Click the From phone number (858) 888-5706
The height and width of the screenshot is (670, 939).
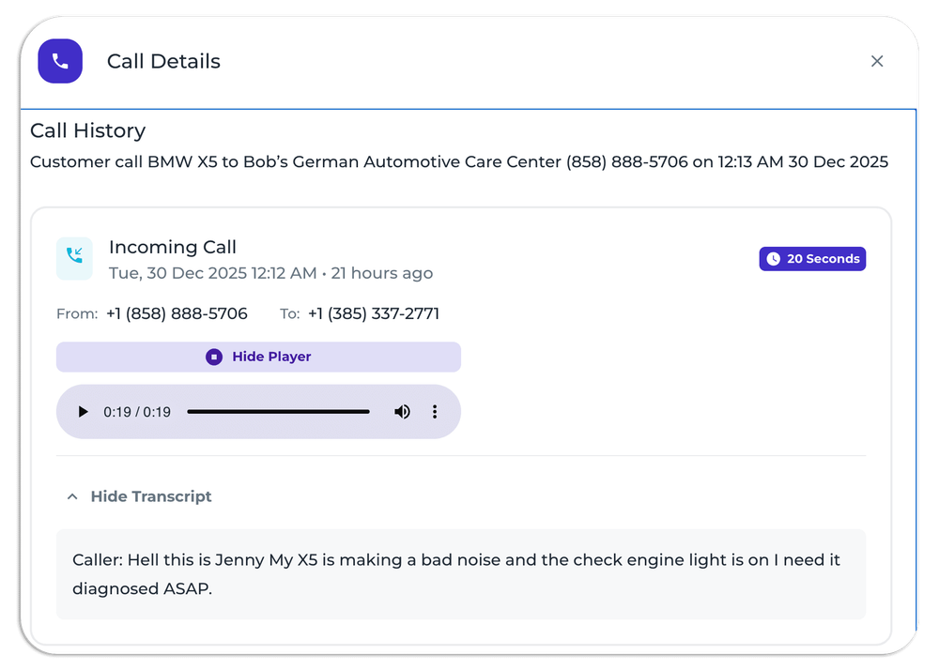point(177,313)
